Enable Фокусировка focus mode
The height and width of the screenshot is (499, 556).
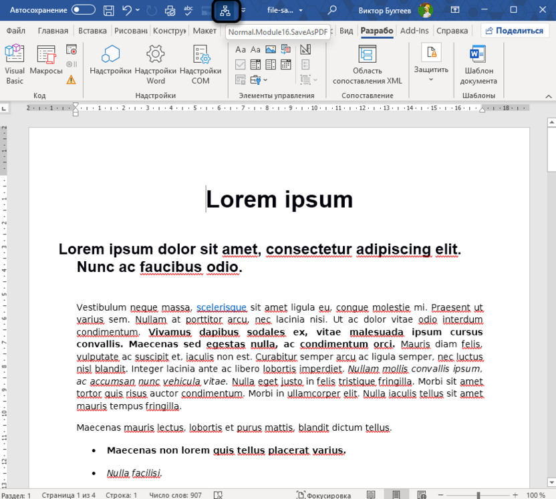click(x=323, y=495)
